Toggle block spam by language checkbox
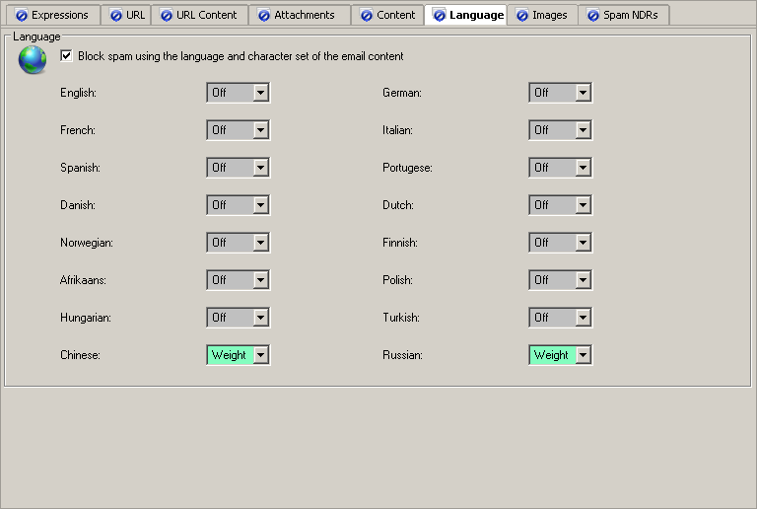The image size is (757, 509). 66,56
